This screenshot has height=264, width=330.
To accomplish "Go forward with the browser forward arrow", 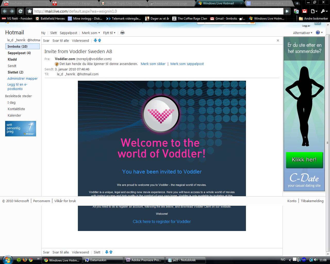I will pyautogui.click(x=12, y=11).
